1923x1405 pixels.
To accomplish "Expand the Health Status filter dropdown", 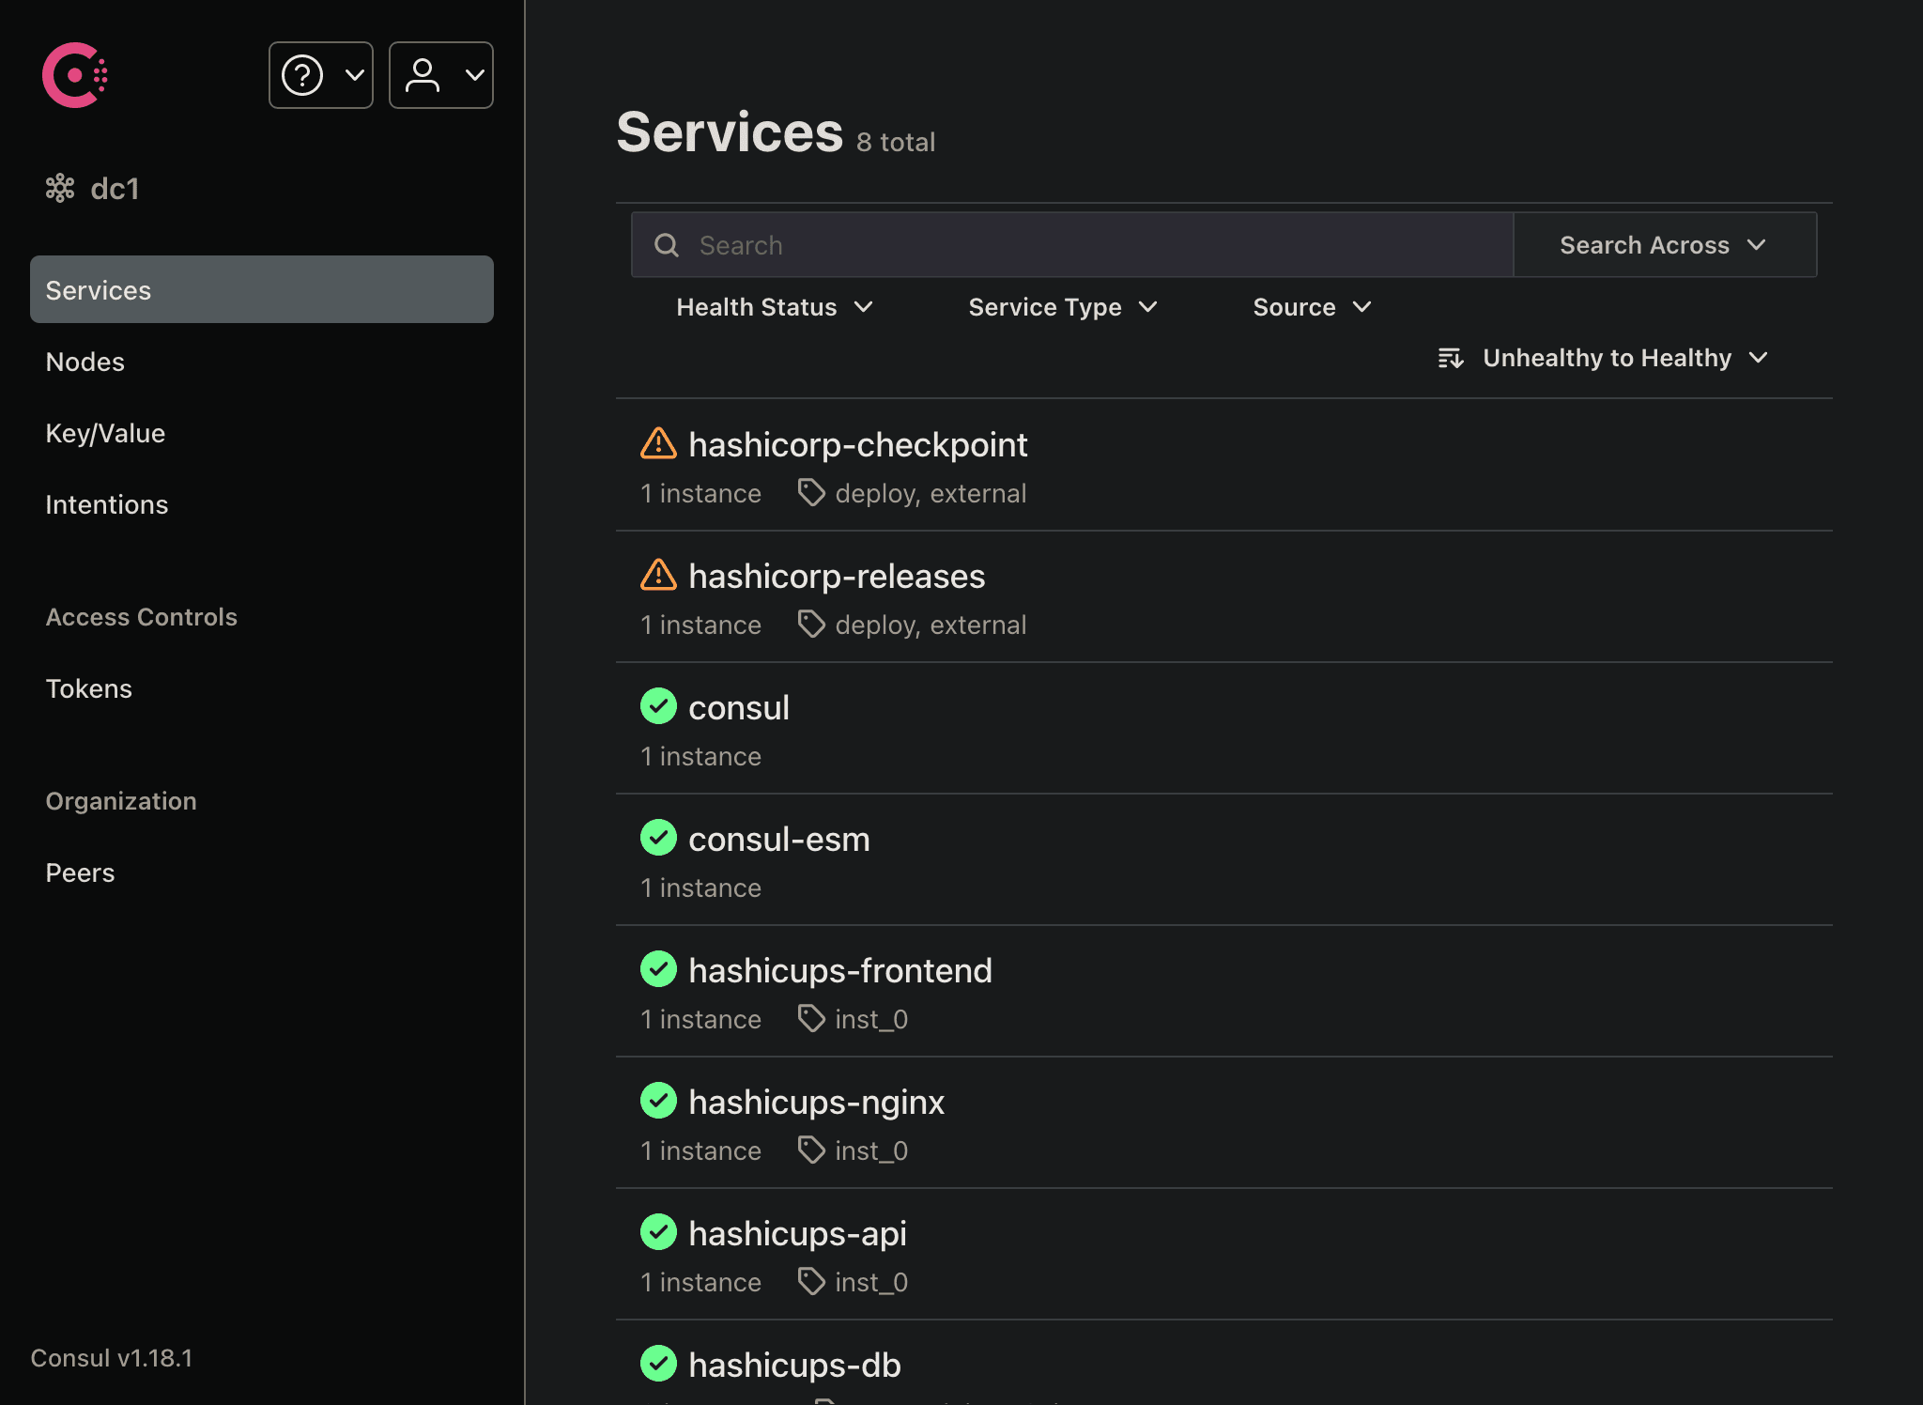I will coord(772,304).
